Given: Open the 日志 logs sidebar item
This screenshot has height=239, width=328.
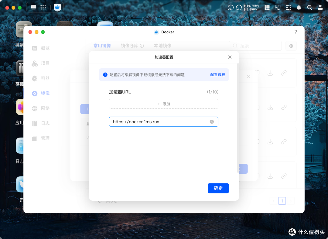Looking at the screenshot, I should pos(41,123).
